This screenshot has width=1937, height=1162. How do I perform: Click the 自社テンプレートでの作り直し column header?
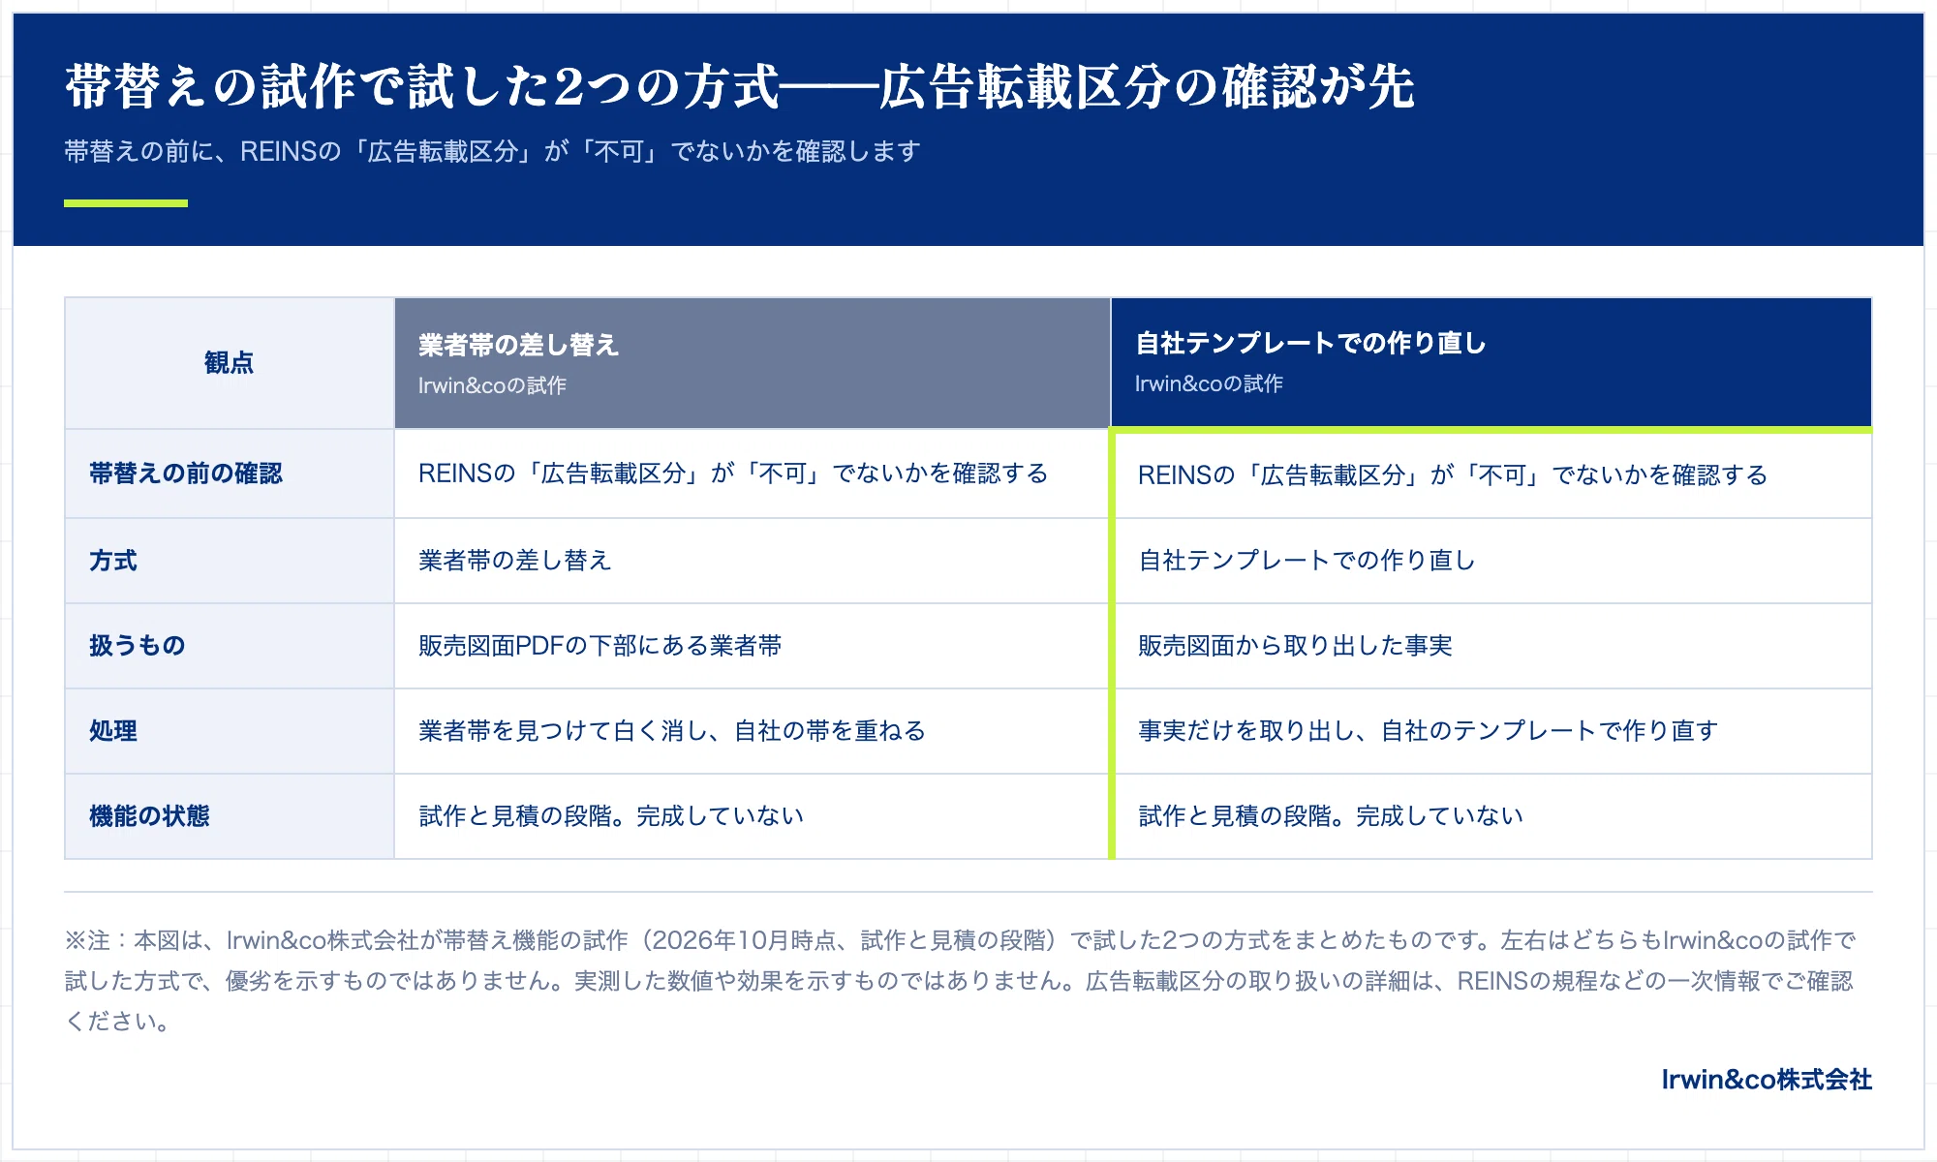coord(1491,362)
